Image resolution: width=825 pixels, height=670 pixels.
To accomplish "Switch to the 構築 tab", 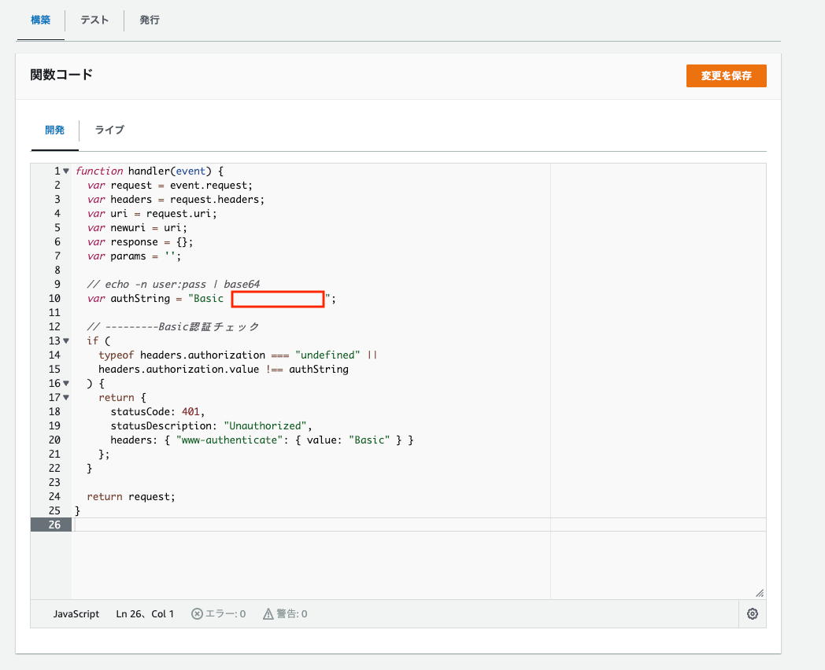I will point(40,20).
